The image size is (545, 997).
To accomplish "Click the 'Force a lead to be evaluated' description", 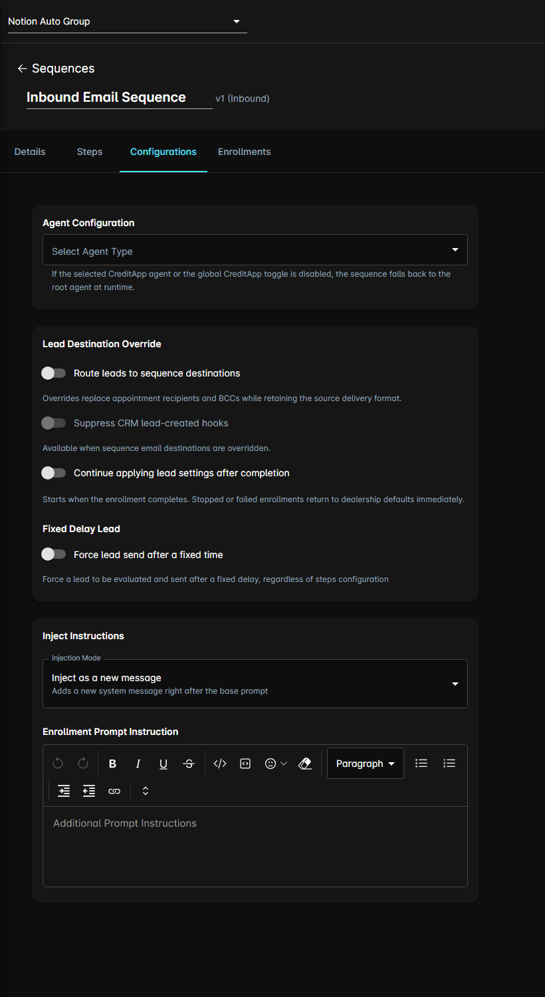I will pos(215,579).
